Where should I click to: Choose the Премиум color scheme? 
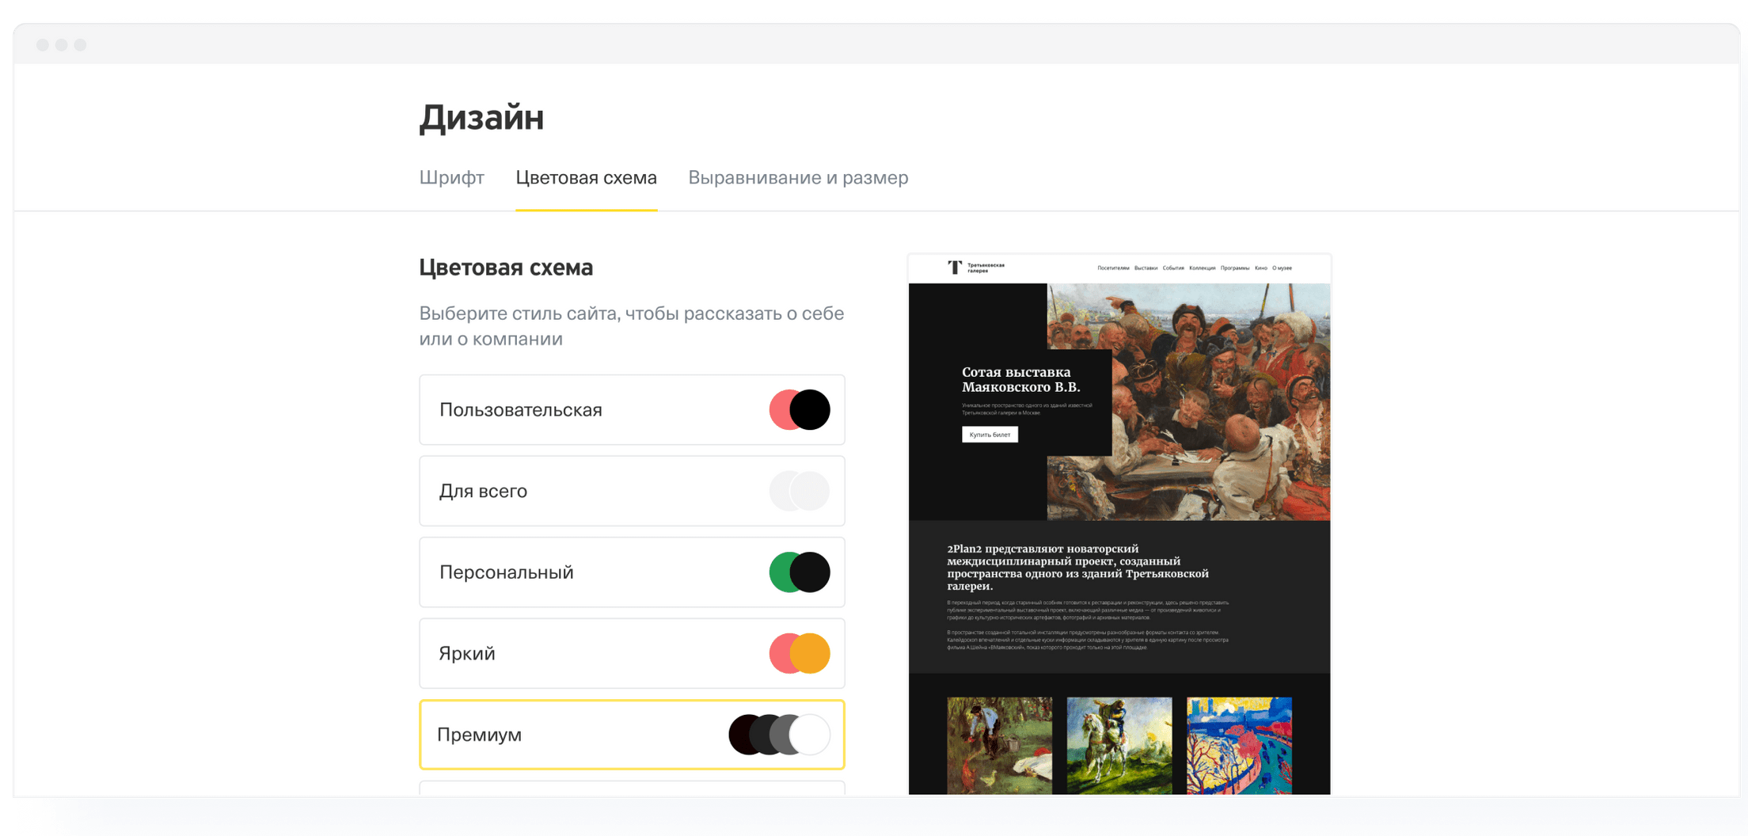point(632,735)
